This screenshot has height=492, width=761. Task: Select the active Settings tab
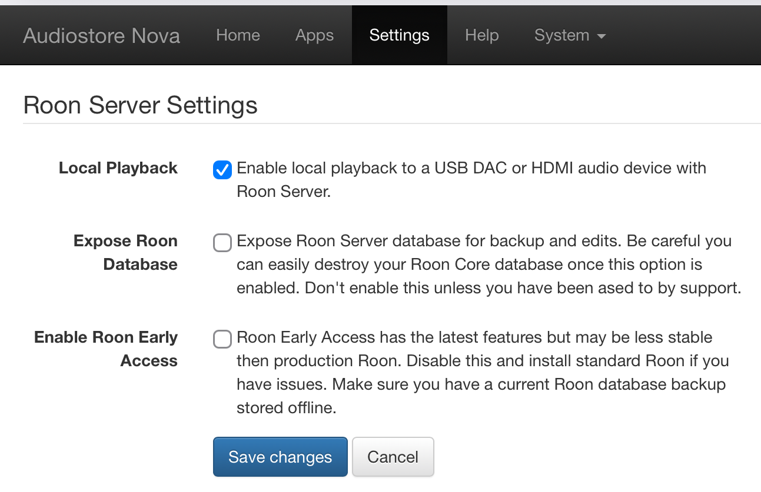[x=399, y=35]
